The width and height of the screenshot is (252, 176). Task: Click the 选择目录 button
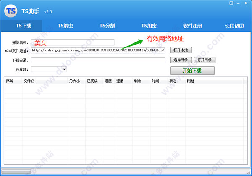pos(181,60)
